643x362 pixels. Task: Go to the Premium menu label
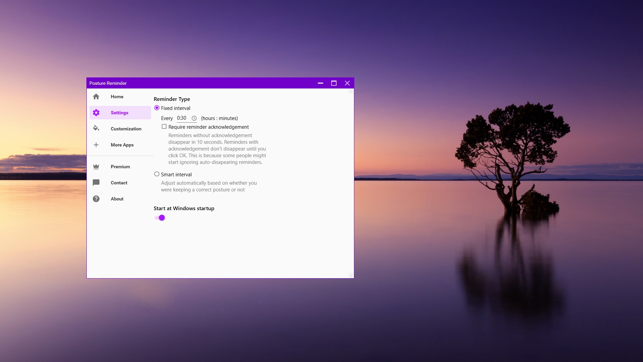120,167
